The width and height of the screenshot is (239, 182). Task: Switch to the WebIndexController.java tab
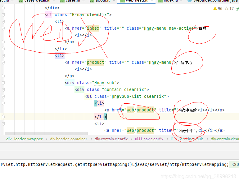(x=214, y=1)
